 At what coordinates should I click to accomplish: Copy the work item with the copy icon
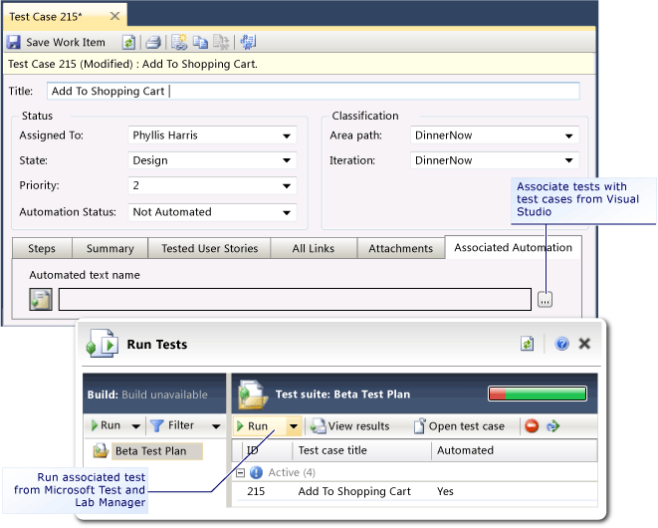pyautogui.click(x=200, y=42)
